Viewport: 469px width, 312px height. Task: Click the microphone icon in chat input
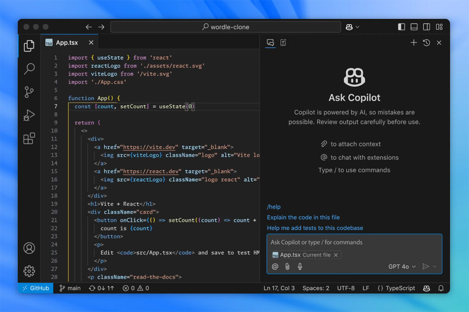click(300, 267)
